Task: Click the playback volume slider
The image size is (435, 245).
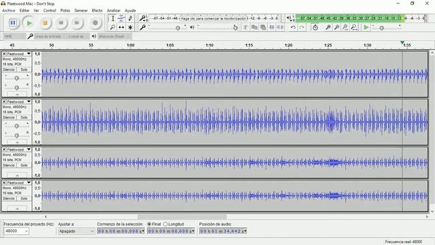Action: pos(217,27)
